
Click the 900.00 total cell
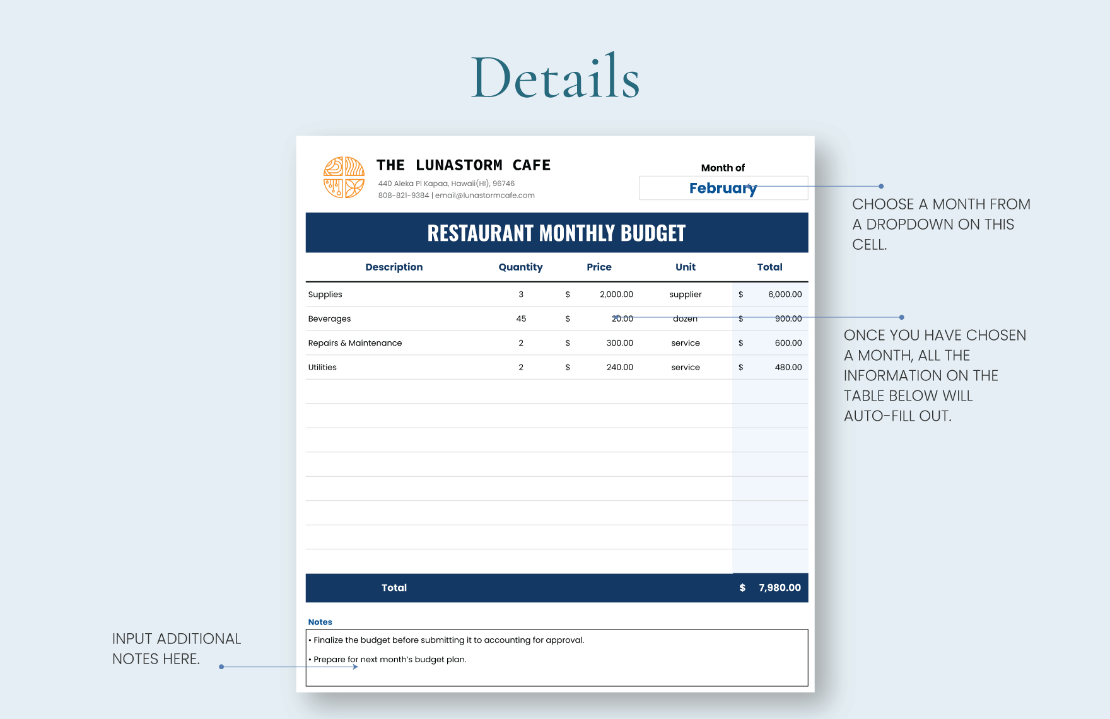(x=788, y=319)
